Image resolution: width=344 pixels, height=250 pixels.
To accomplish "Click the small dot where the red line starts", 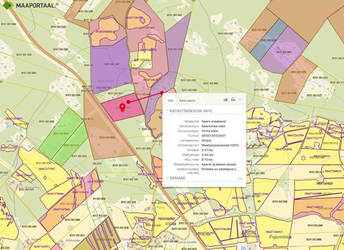I will pos(129,102).
